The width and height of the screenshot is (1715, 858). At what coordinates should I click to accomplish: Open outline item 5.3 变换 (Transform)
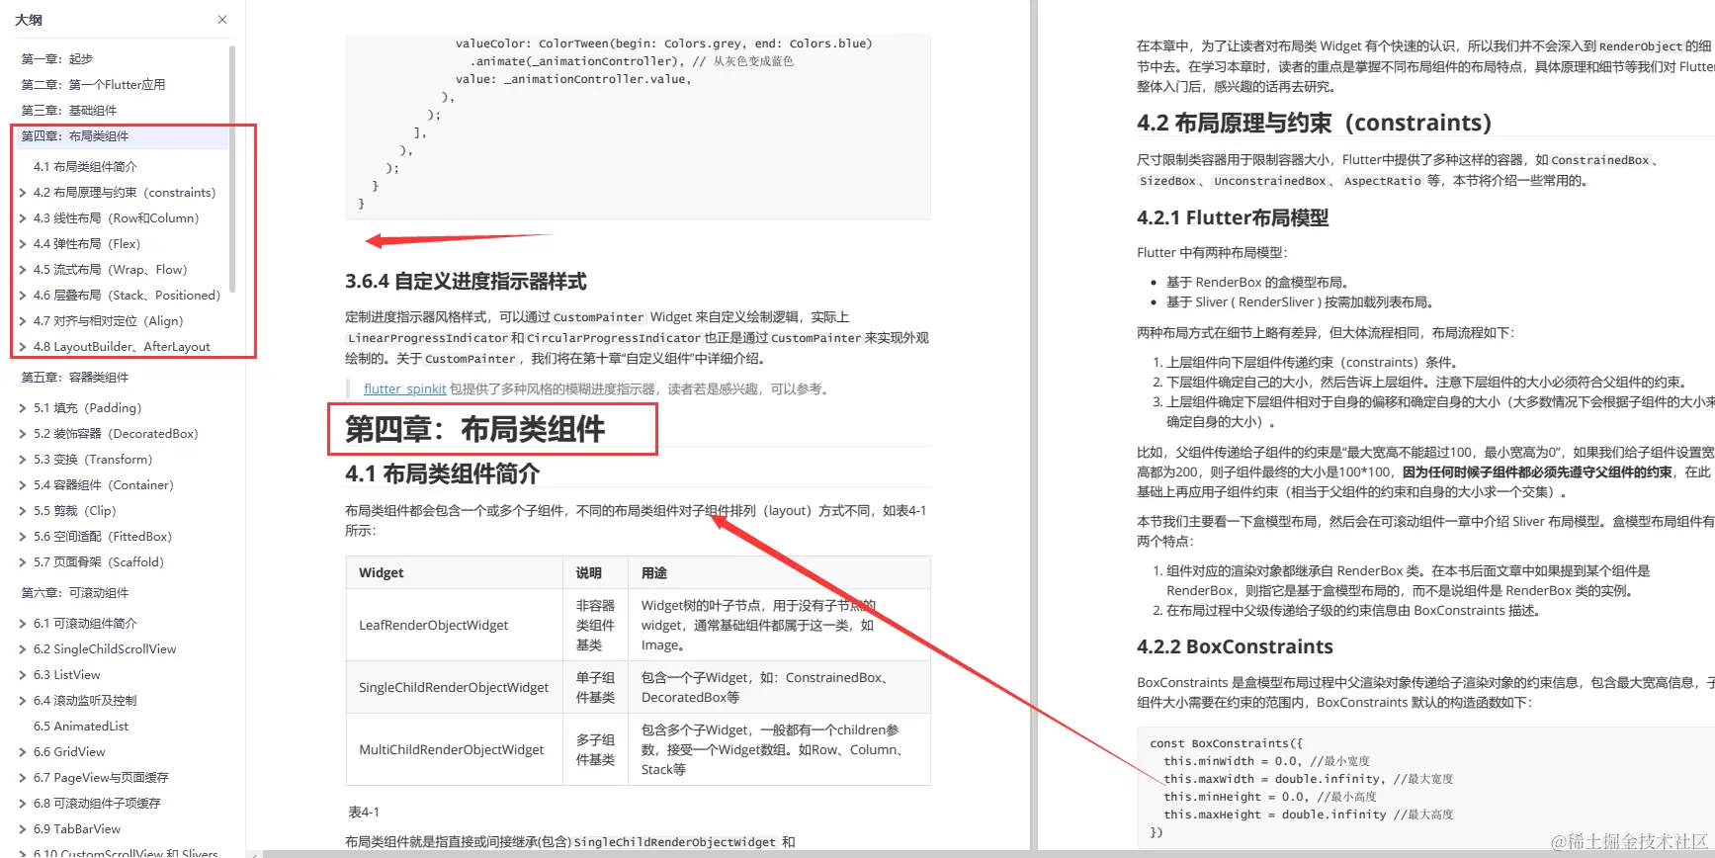coord(93,459)
